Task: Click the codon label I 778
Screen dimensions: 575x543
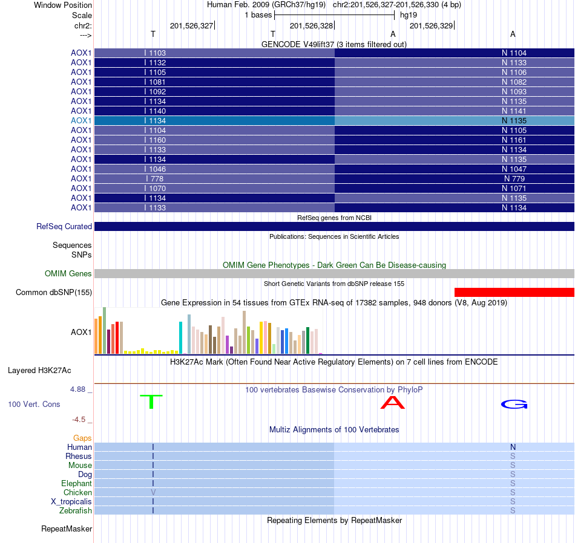Action: click(155, 179)
